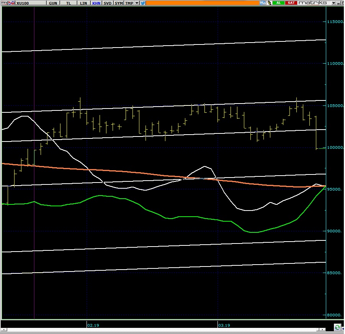Viewport: 345px width, 334px height.
Task: Click the blue refresh arrows icon in title bar
Action: pyautogui.click(x=263, y=3)
